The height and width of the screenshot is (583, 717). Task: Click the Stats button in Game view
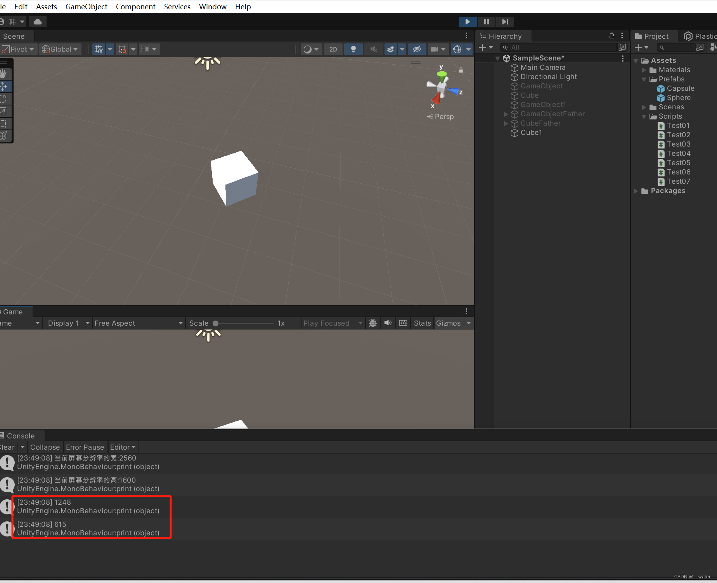422,323
